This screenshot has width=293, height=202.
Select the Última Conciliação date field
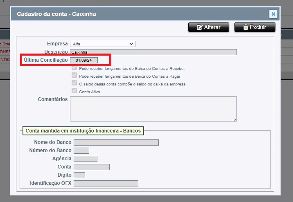pos(83,61)
